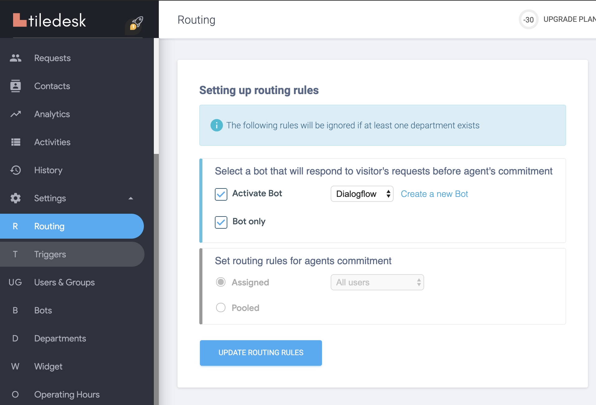Go to Users & Groups
The image size is (596, 405).
coord(64,282)
